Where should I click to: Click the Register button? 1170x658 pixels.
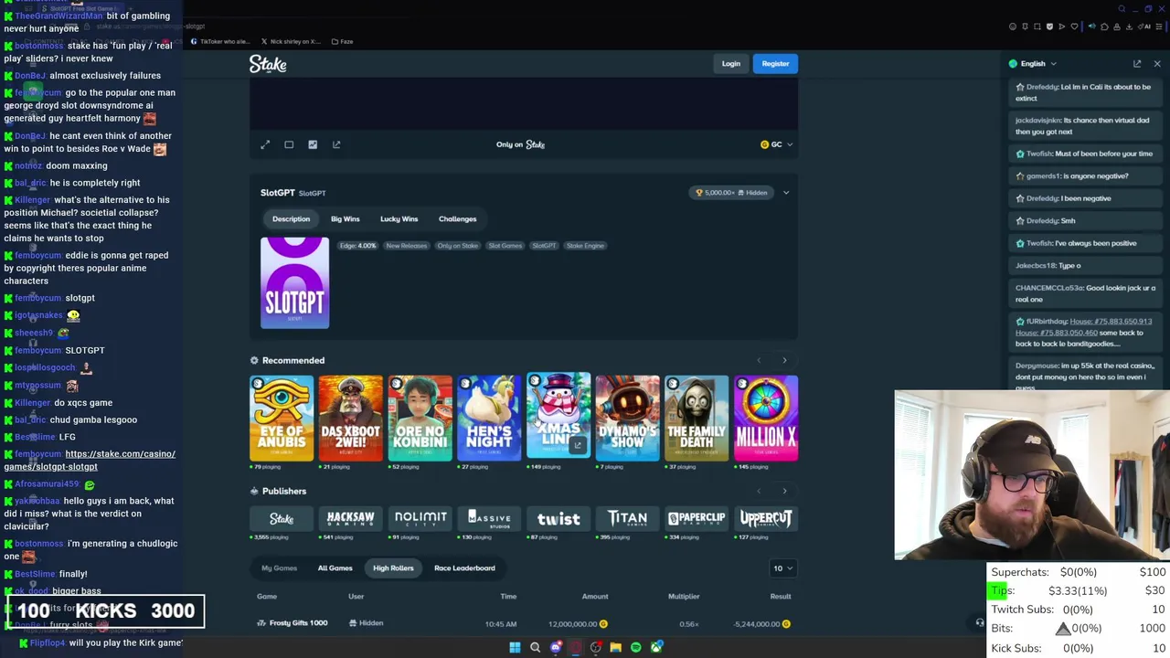tap(775, 64)
